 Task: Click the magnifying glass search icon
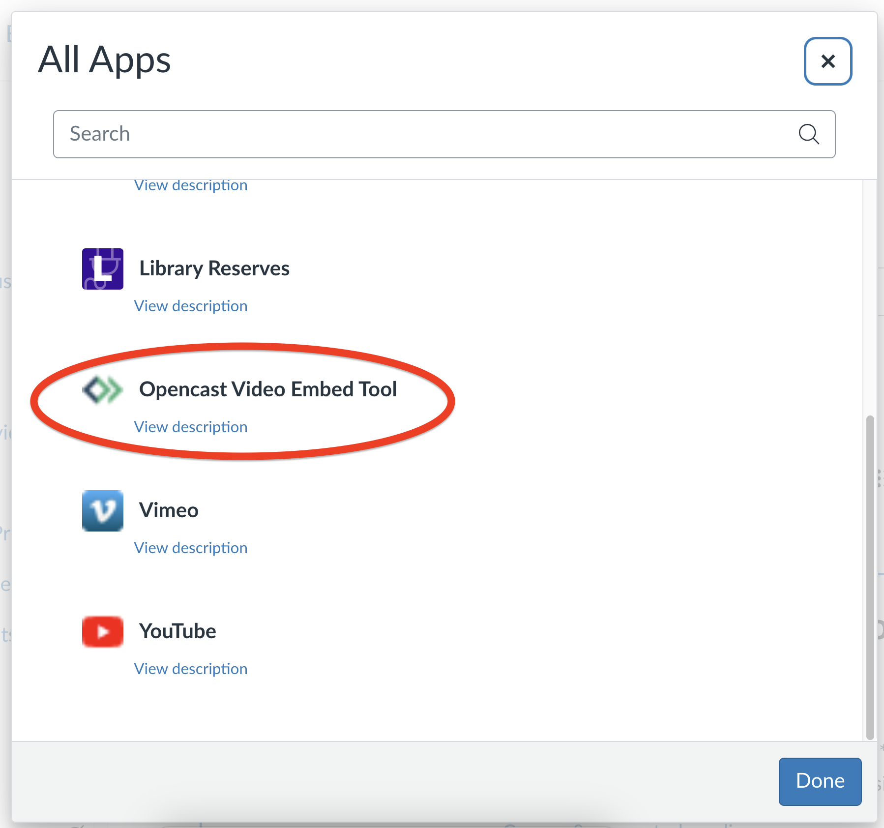pyautogui.click(x=809, y=134)
